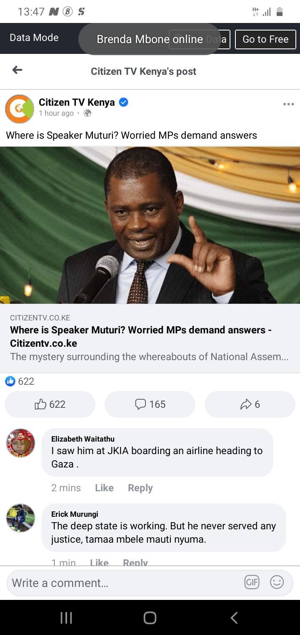The height and width of the screenshot is (635, 300).
Task: Reply to Elizabeth Waitathu's comment
Action: tap(140, 488)
